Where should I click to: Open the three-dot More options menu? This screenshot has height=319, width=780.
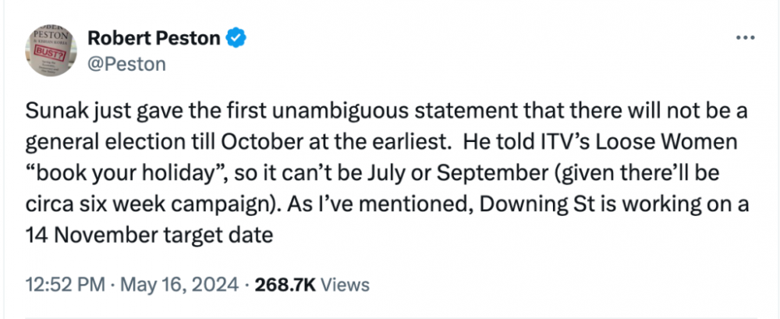746,38
